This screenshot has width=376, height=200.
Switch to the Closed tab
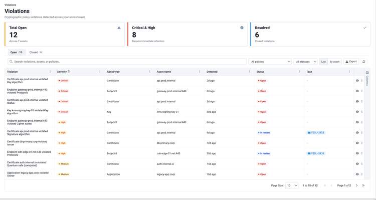36,52
